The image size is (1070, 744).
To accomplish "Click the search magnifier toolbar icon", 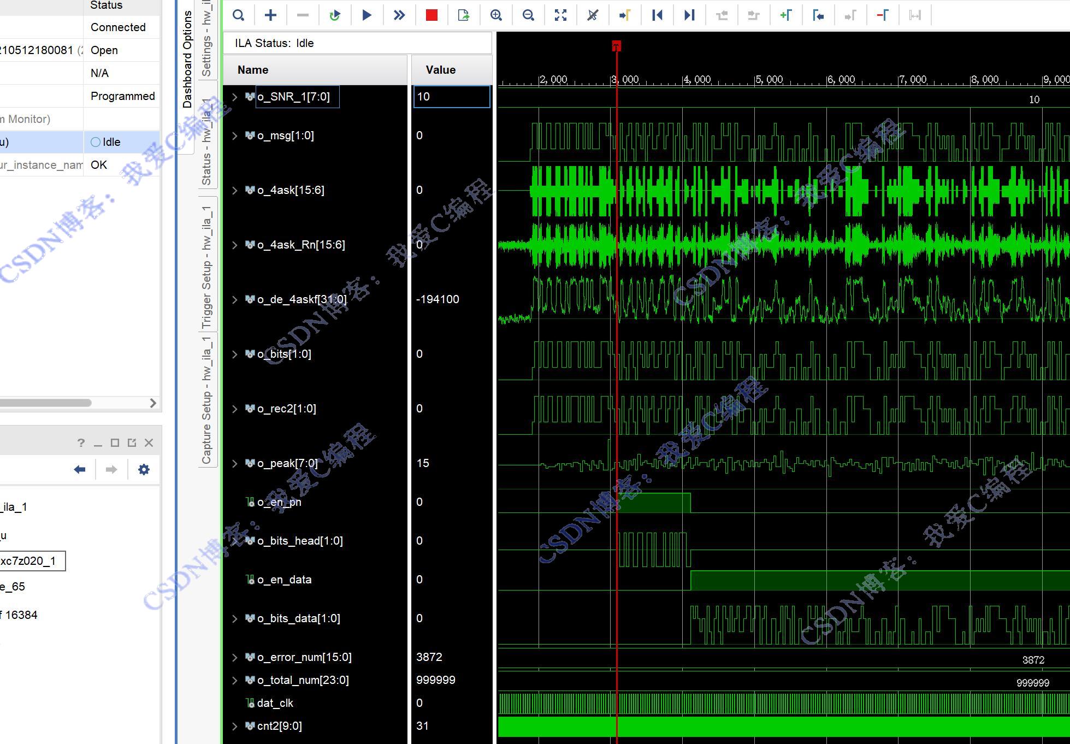I will pos(238,15).
